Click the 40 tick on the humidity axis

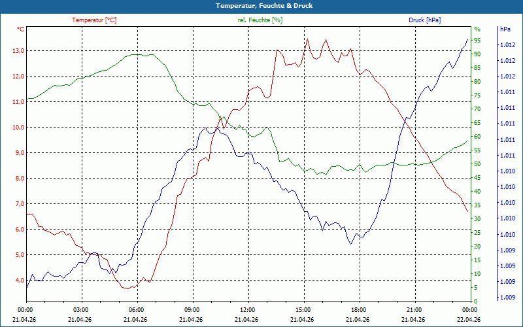tap(477, 192)
